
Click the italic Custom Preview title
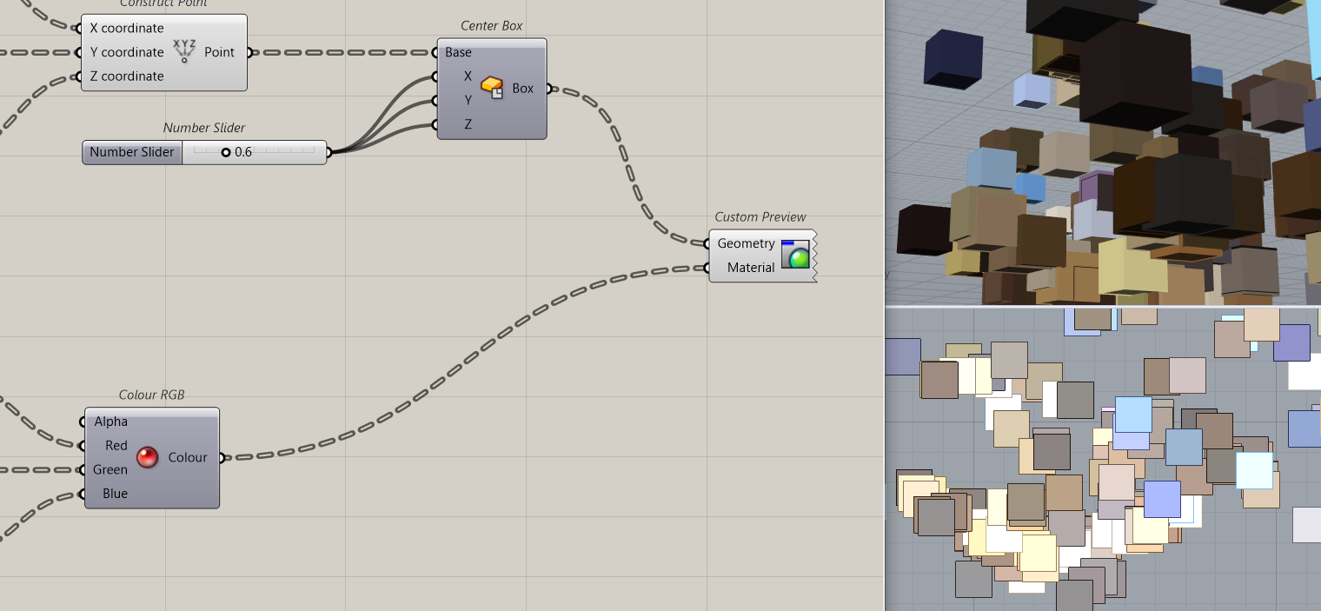point(760,217)
